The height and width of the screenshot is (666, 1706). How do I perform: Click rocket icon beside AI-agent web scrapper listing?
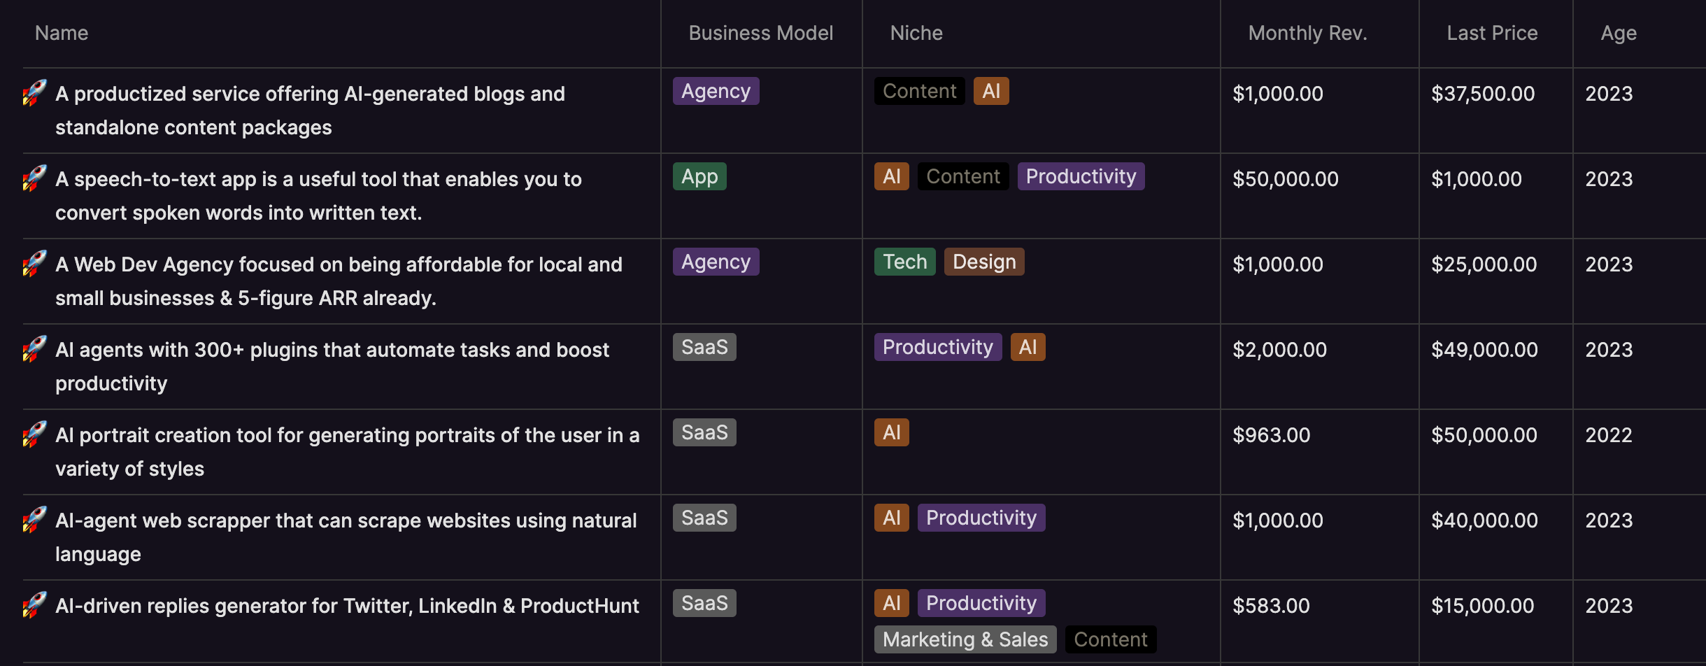pos(34,520)
